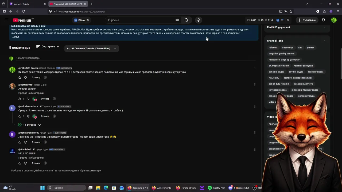The width and height of the screenshot is (342, 192).
Task: Dislike the @FoXcTo2_Reacts comment
Action: pos(26,78)
